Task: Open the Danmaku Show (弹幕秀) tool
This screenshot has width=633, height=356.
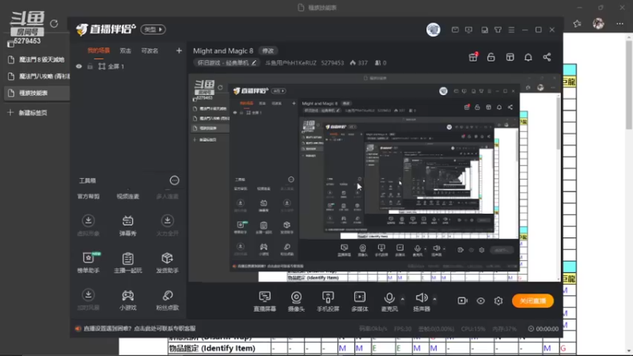Action: [x=127, y=225]
